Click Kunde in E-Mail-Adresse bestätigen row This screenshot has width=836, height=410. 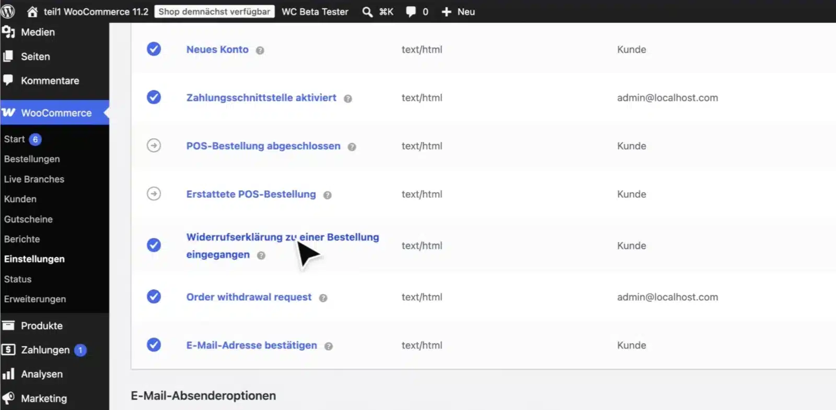pos(632,345)
